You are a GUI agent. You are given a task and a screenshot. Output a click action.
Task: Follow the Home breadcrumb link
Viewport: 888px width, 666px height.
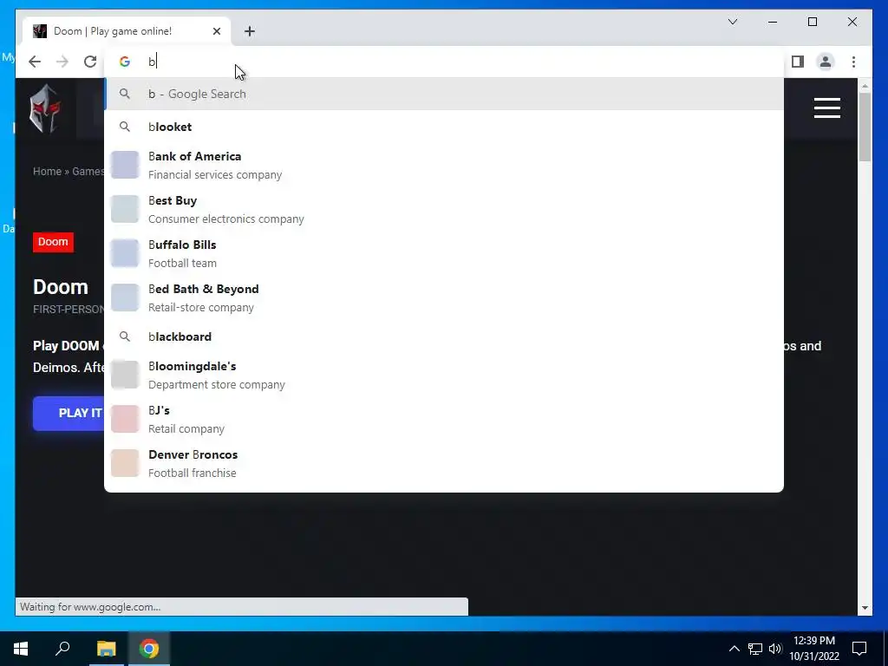click(x=47, y=172)
